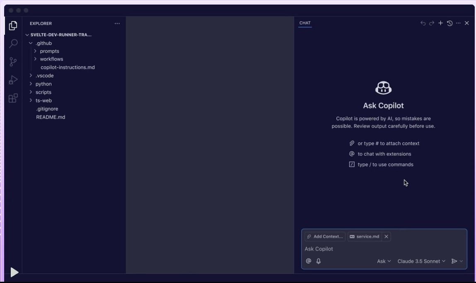Send the chat message arrow icon
Image resolution: width=476 pixels, height=283 pixels.
(x=454, y=261)
